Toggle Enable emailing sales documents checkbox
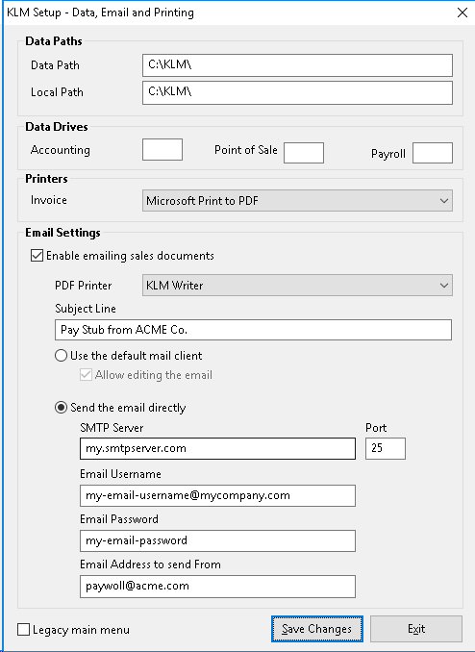The width and height of the screenshot is (475, 652). [37, 255]
